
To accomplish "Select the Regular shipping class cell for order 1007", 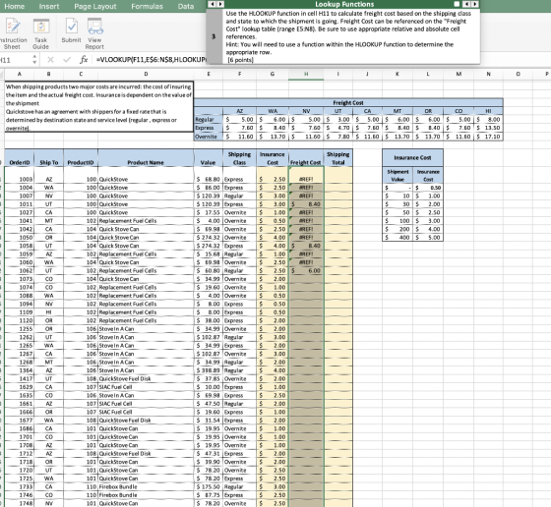I will (240, 197).
